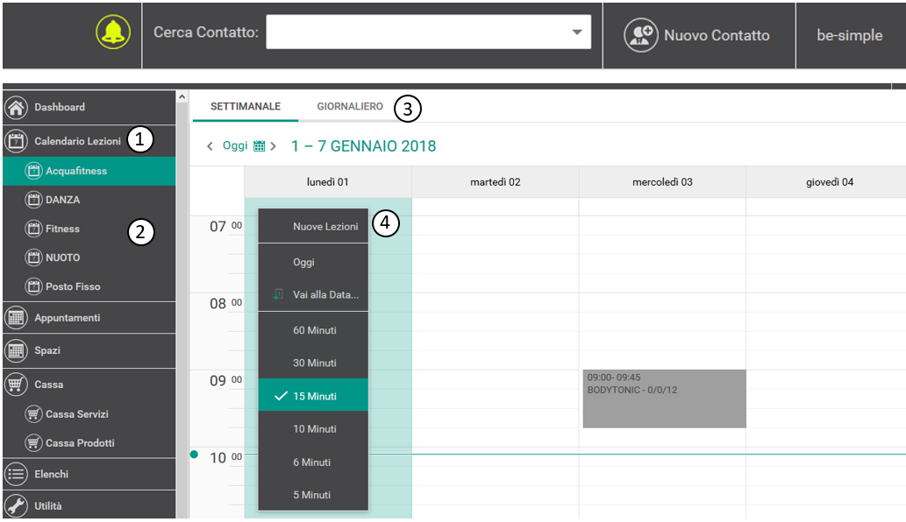Set time scale to 6 Minuti
Screen dimensions: 906x522
[313, 462]
